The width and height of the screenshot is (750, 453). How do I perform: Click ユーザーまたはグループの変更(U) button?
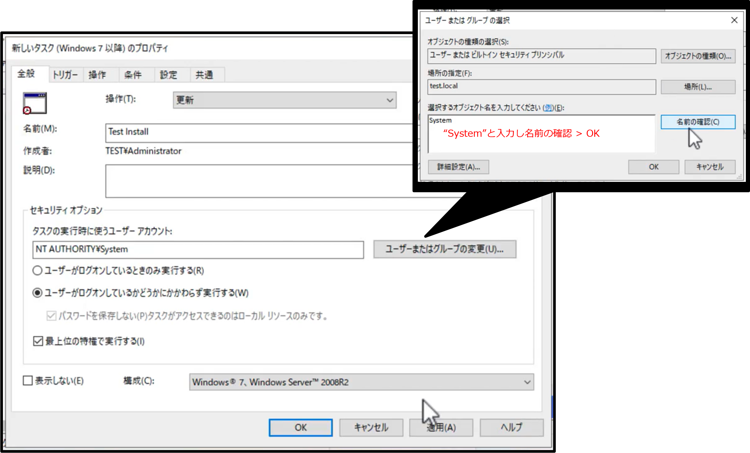point(445,249)
